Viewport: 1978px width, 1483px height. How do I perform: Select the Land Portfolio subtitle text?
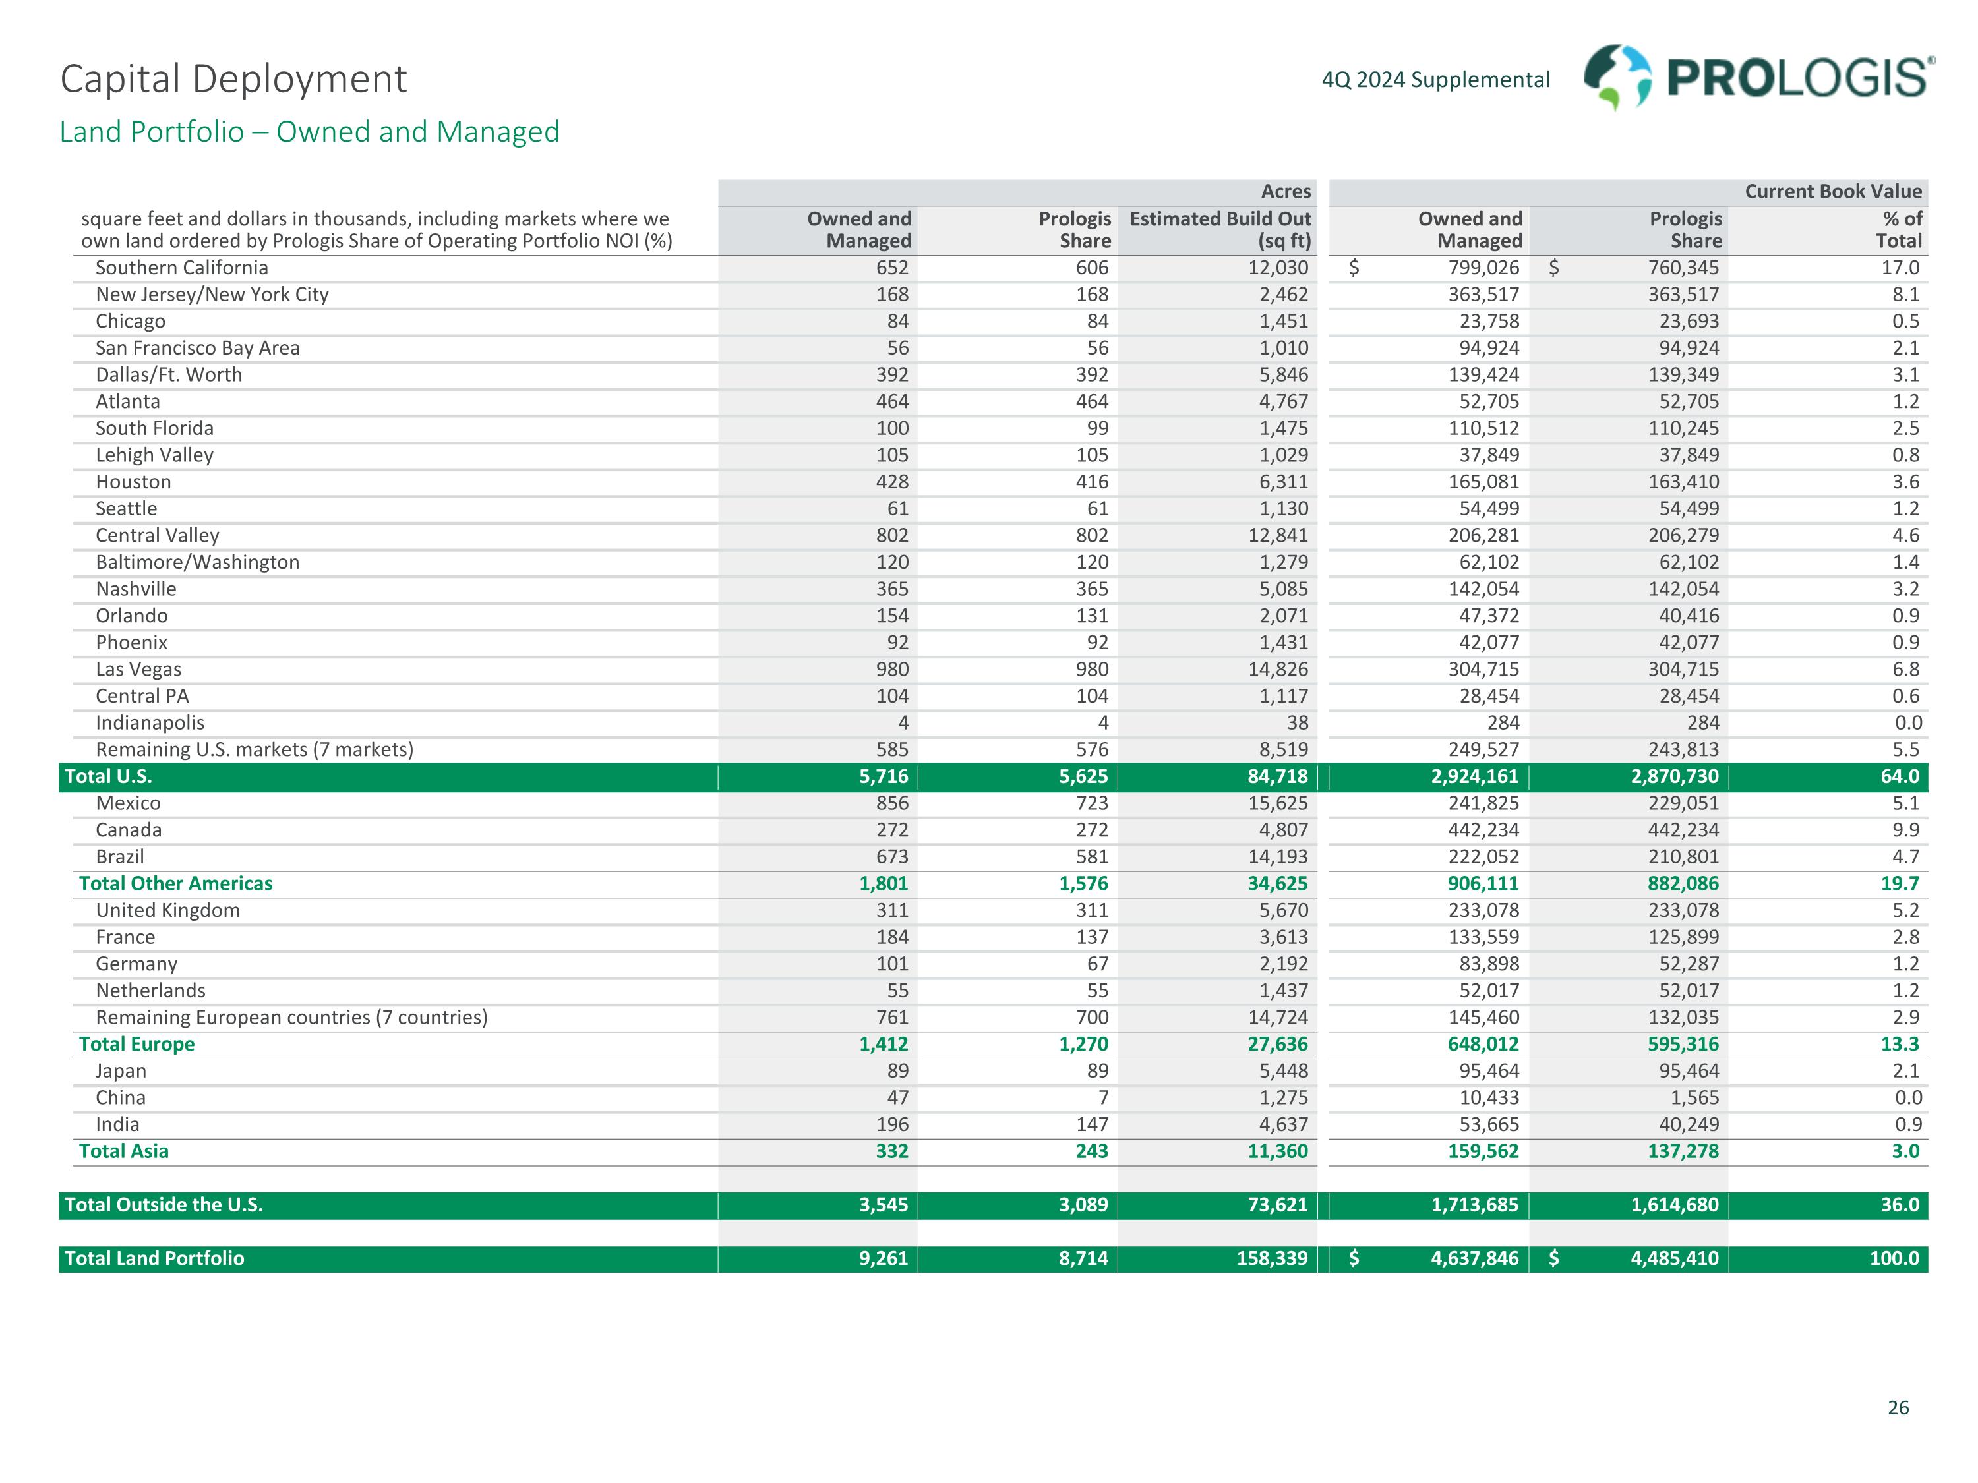click(309, 131)
